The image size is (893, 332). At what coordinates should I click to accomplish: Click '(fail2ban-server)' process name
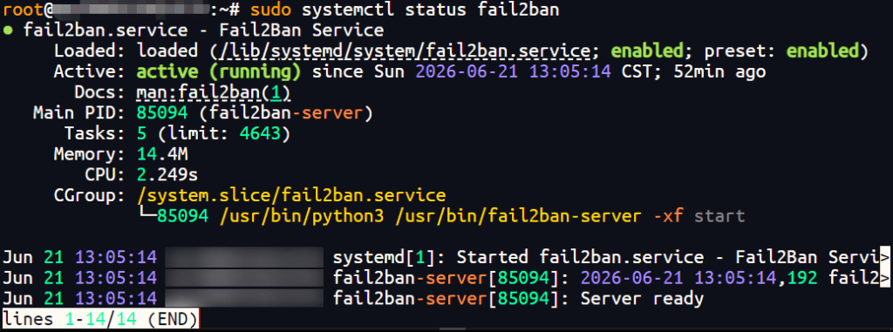point(286,113)
